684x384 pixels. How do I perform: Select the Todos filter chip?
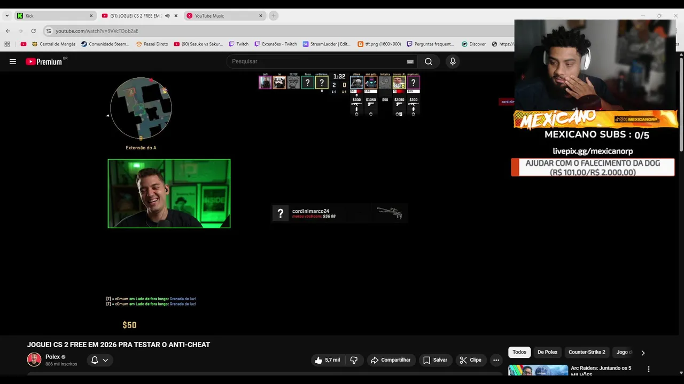pos(519,352)
